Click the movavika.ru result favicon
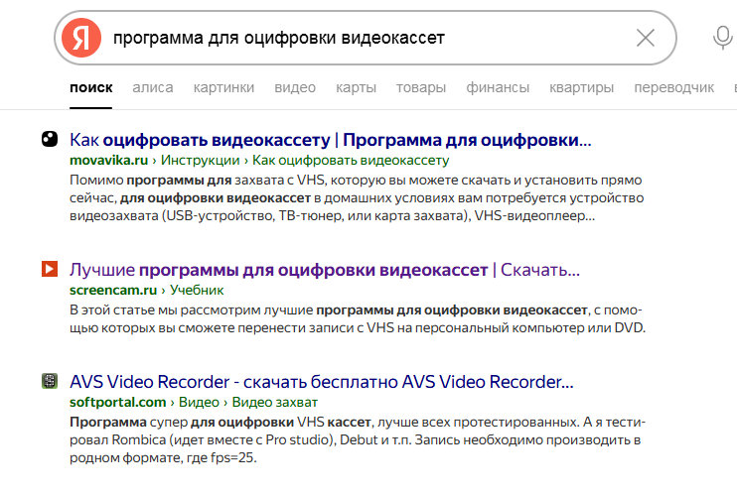737x496 pixels. coord(50,139)
